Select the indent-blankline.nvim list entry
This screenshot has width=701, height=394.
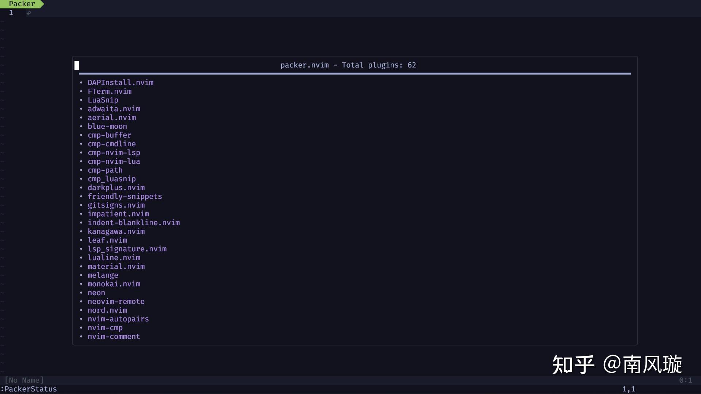tap(134, 223)
